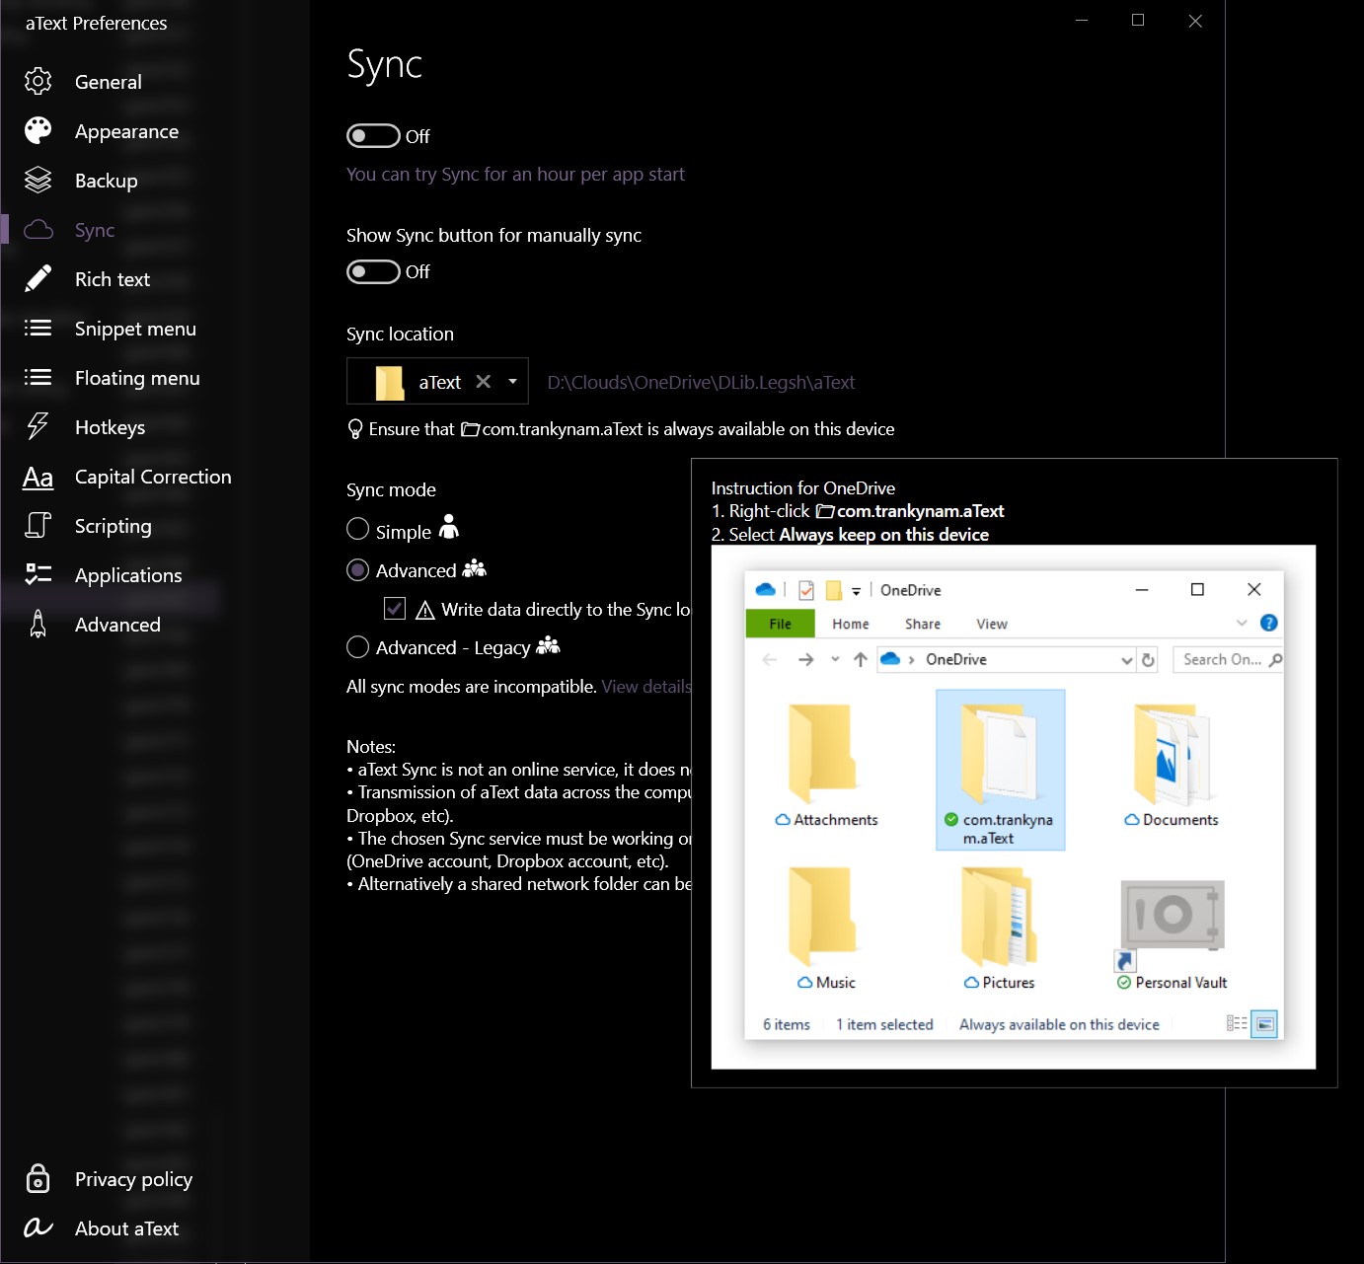1364x1264 pixels.
Task: Choose Advanced - Legacy sync mode
Action: click(358, 647)
